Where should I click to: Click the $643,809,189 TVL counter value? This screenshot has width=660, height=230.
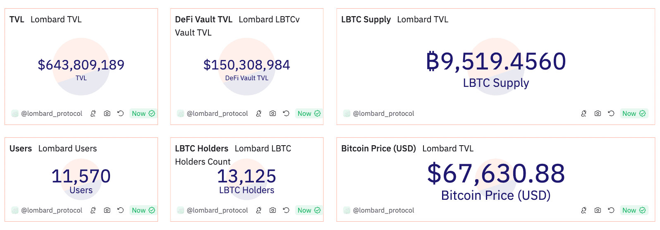[x=81, y=65]
